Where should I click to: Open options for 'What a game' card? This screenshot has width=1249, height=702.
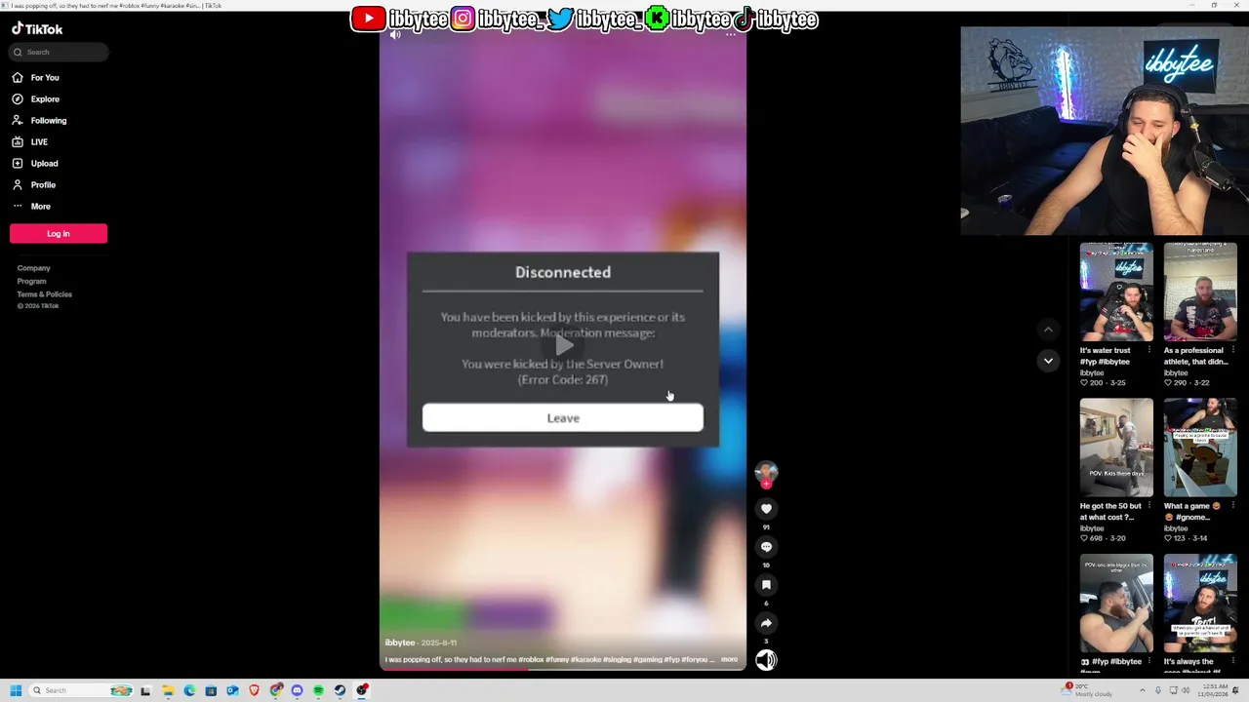coord(1233,506)
